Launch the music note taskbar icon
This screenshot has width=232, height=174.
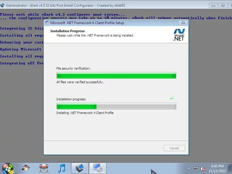(61, 168)
